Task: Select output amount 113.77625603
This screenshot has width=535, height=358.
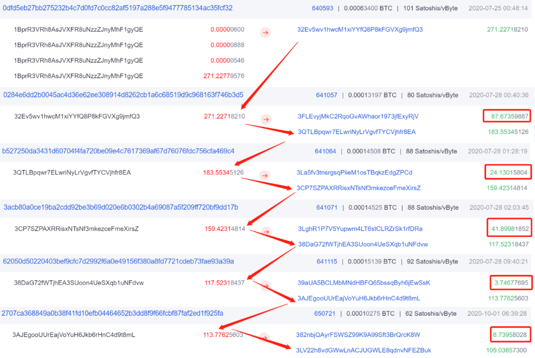Action: pyautogui.click(x=508, y=299)
